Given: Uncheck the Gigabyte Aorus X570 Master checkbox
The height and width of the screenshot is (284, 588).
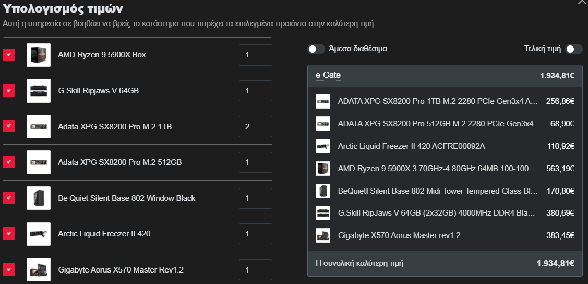Looking at the screenshot, I should click(9, 269).
